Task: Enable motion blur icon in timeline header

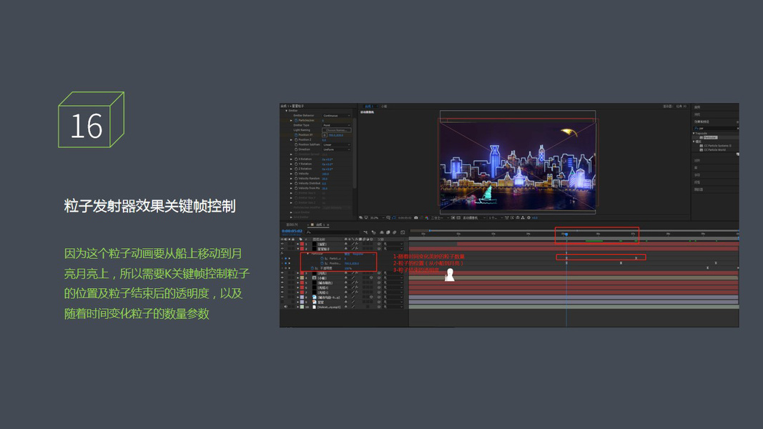Action: tap(394, 232)
